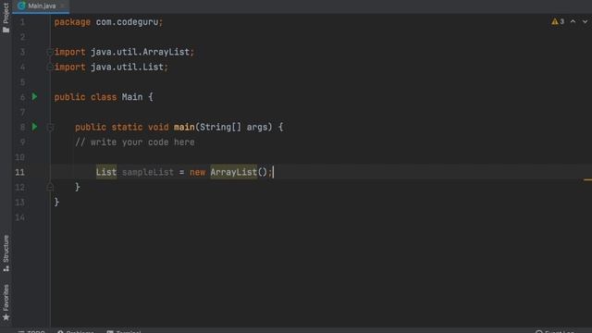The image size is (592, 333).
Task: Click line number 14 in gutter
Action: (20, 217)
